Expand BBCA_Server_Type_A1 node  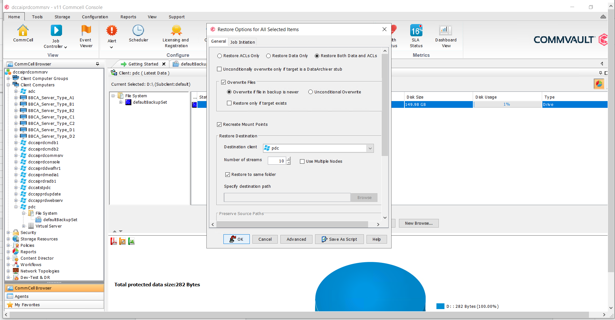pyautogui.click(x=16, y=98)
